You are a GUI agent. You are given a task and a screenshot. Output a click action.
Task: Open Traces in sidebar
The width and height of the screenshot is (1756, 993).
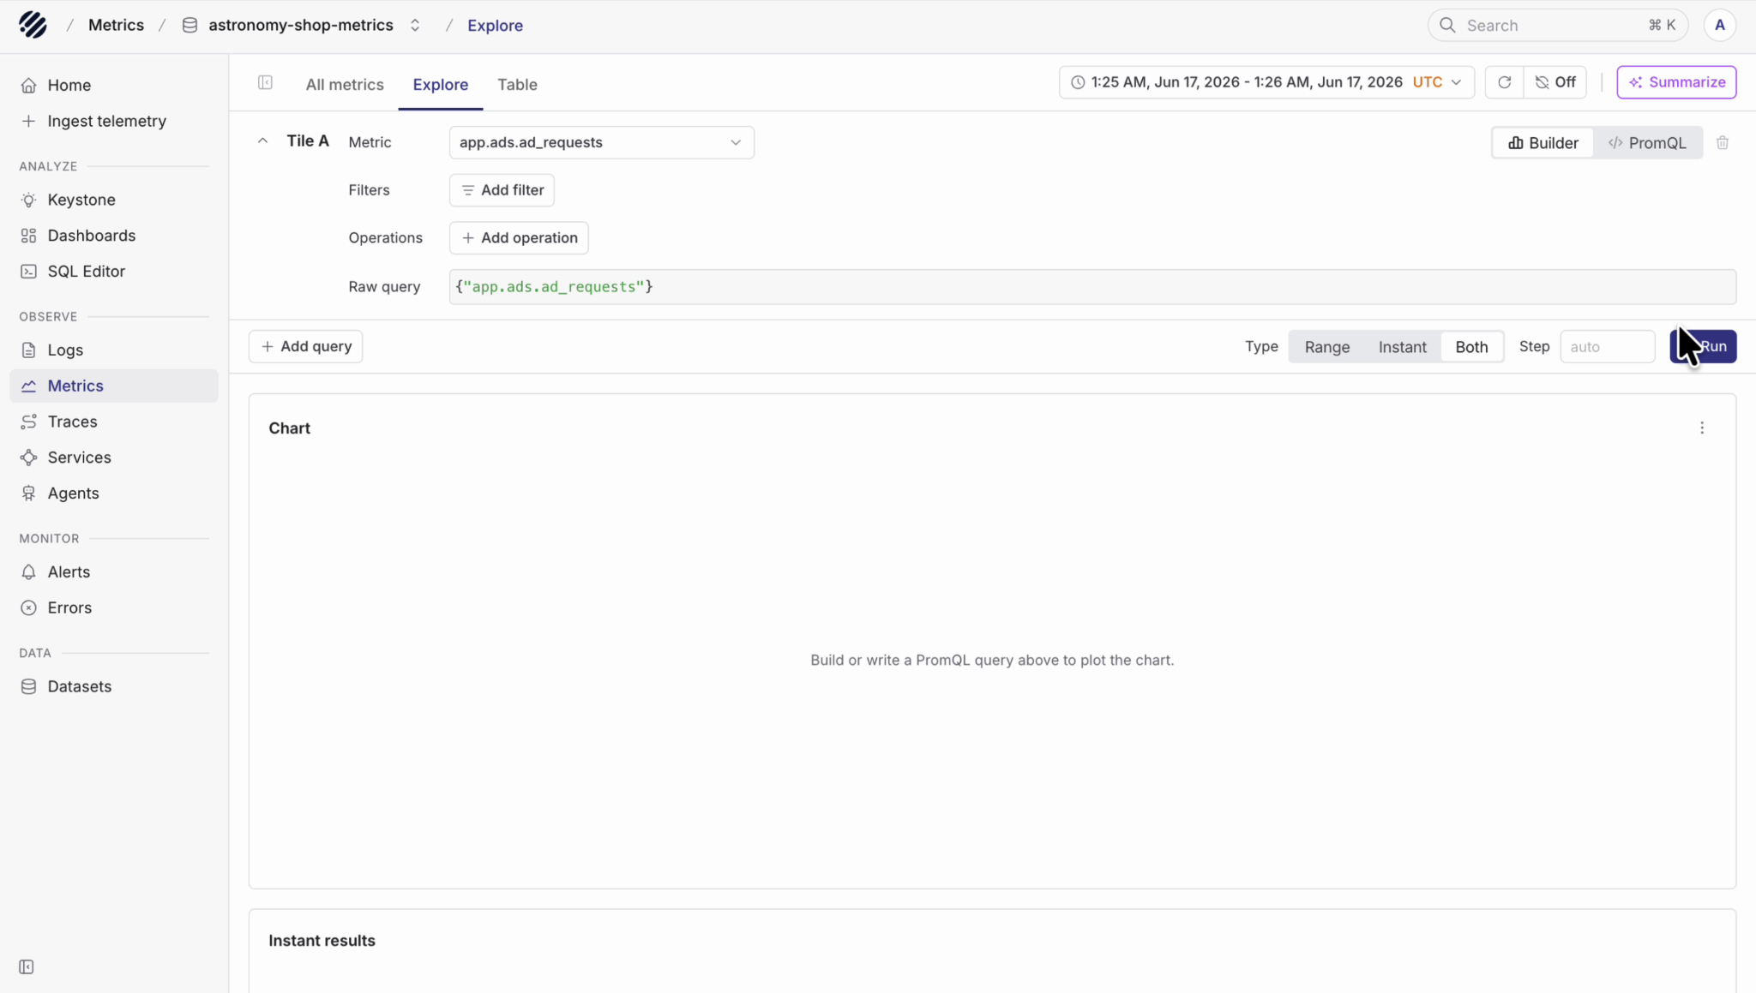[72, 422]
